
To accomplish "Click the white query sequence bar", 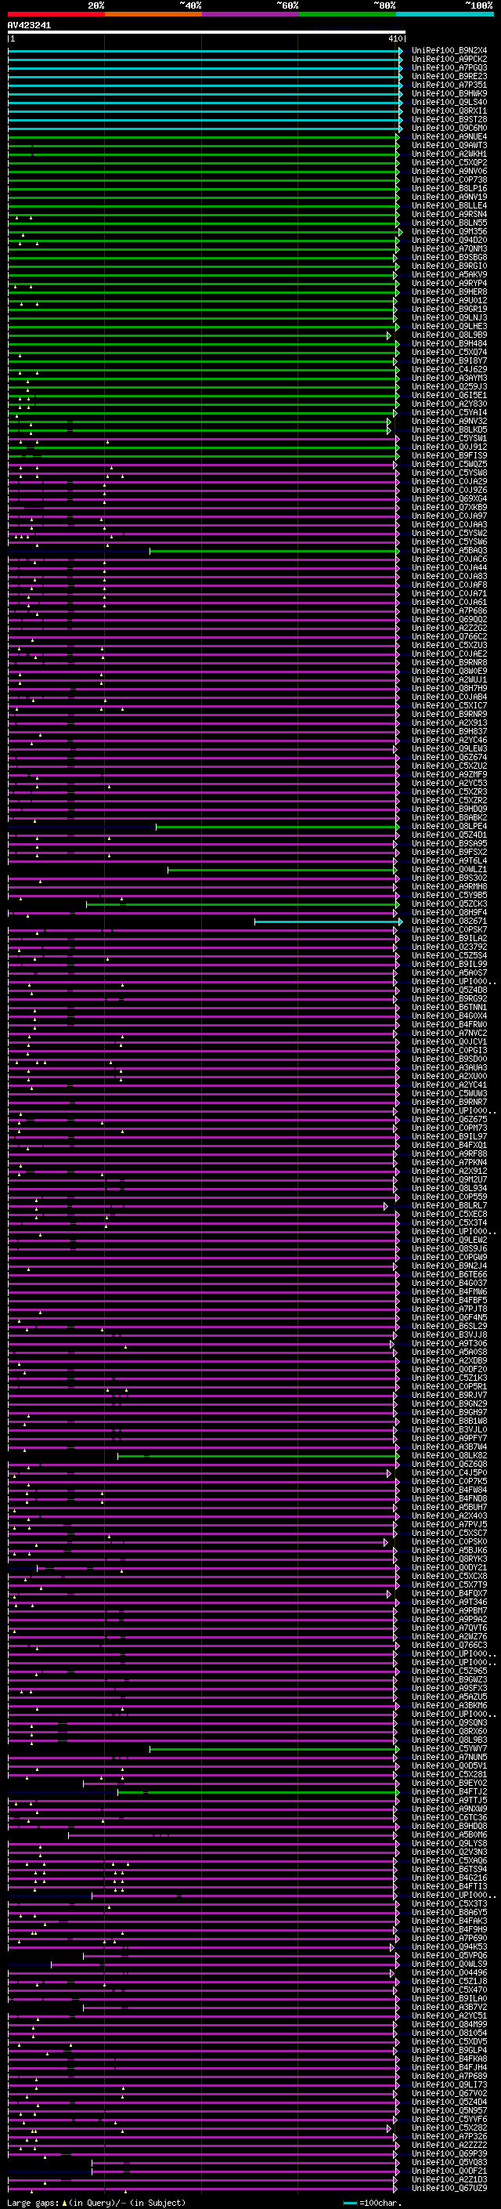I will point(206,33).
